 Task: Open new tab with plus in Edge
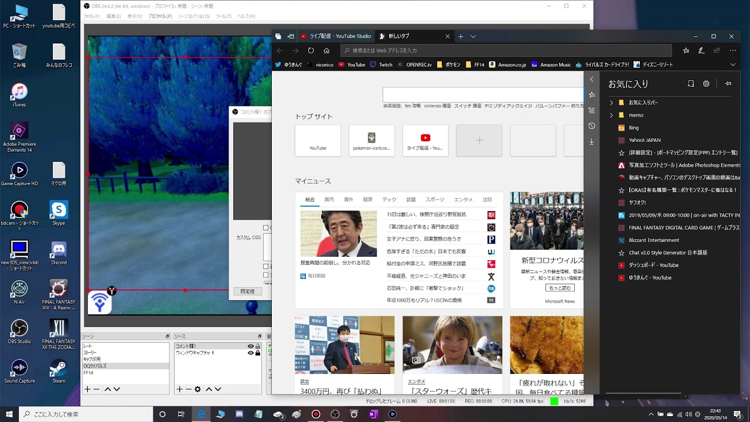[x=461, y=36]
